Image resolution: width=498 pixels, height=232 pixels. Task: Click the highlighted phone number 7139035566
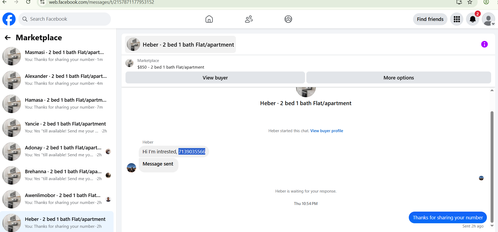pyautogui.click(x=192, y=151)
